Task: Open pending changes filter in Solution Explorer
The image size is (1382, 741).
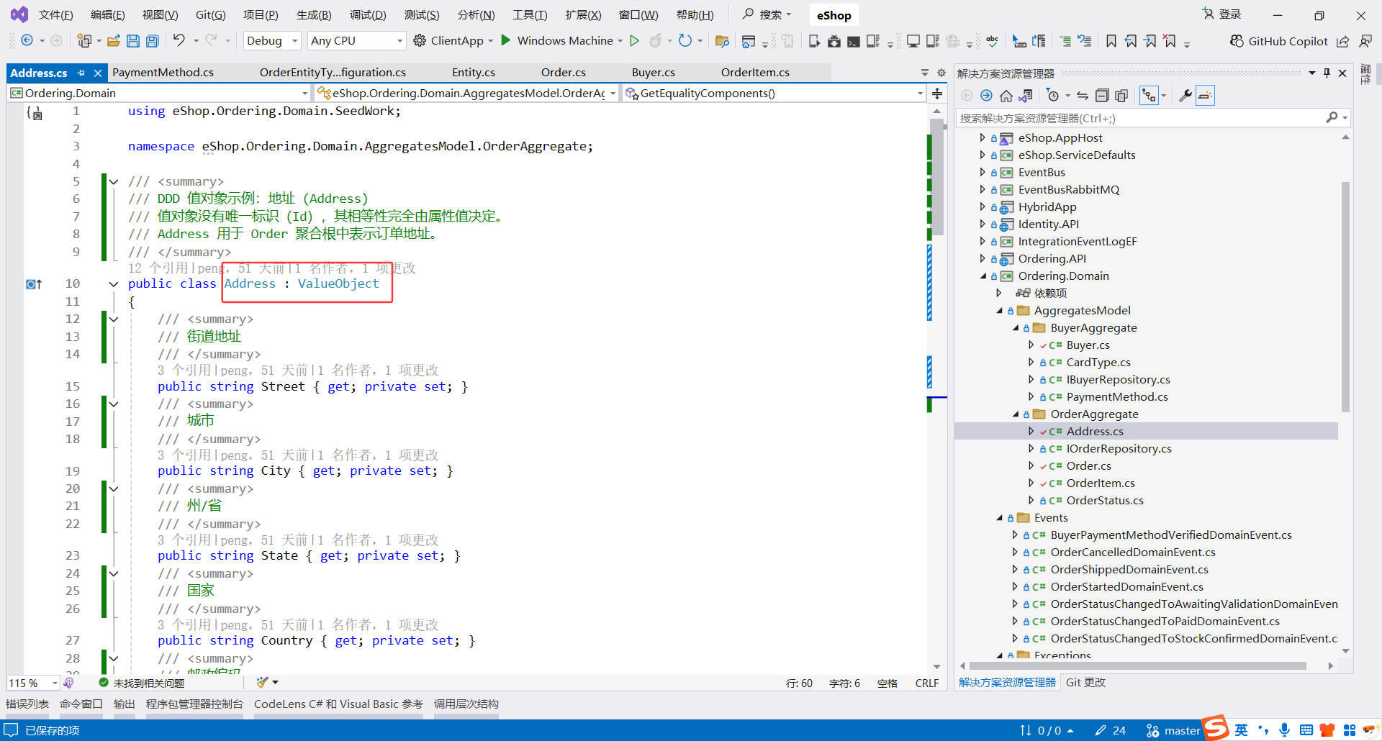Action: tap(1053, 96)
